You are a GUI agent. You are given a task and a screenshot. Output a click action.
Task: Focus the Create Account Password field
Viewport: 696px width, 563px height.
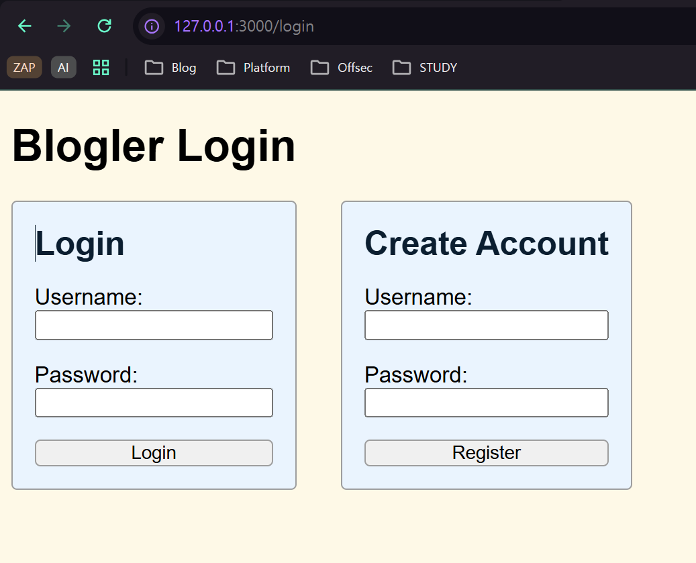pyautogui.click(x=486, y=403)
